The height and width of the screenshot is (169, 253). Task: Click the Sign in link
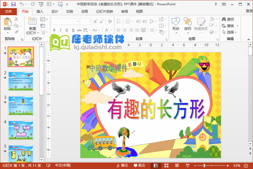[249, 11]
